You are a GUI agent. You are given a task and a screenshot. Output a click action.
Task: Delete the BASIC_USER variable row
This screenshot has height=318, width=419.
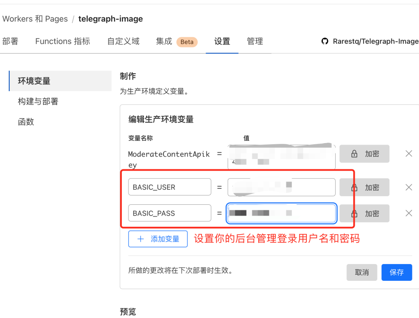(409, 187)
